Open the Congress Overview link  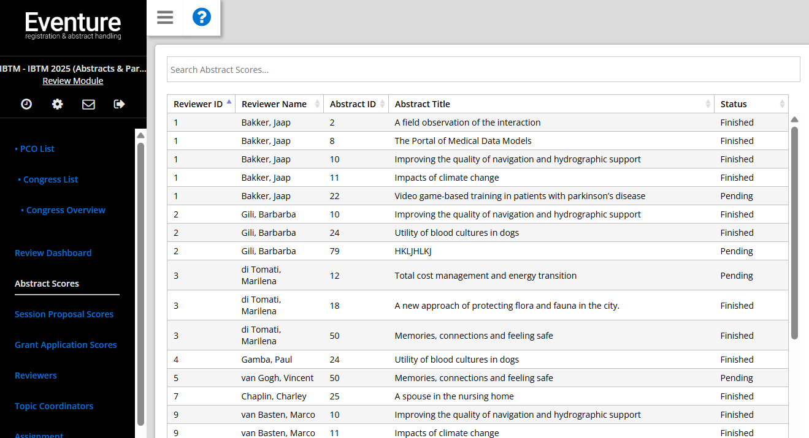[x=66, y=210]
